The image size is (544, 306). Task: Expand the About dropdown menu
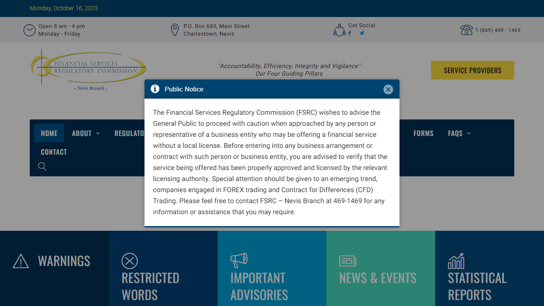85,133
